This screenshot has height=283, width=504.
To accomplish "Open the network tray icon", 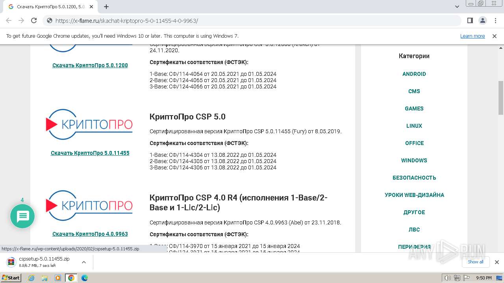I will [457, 278].
